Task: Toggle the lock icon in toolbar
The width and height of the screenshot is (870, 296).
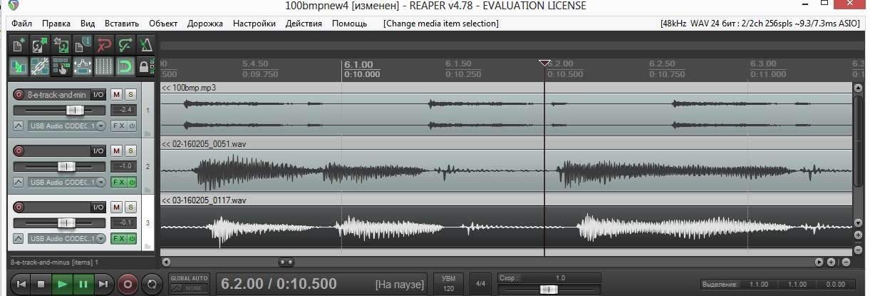Action: point(145,67)
